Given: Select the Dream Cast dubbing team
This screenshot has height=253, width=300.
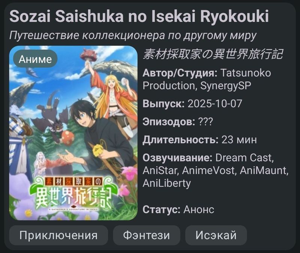Looking at the screenshot, I should [243, 158].
